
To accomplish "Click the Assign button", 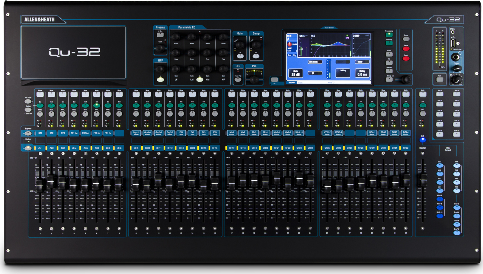I will (x=28, y=110).
